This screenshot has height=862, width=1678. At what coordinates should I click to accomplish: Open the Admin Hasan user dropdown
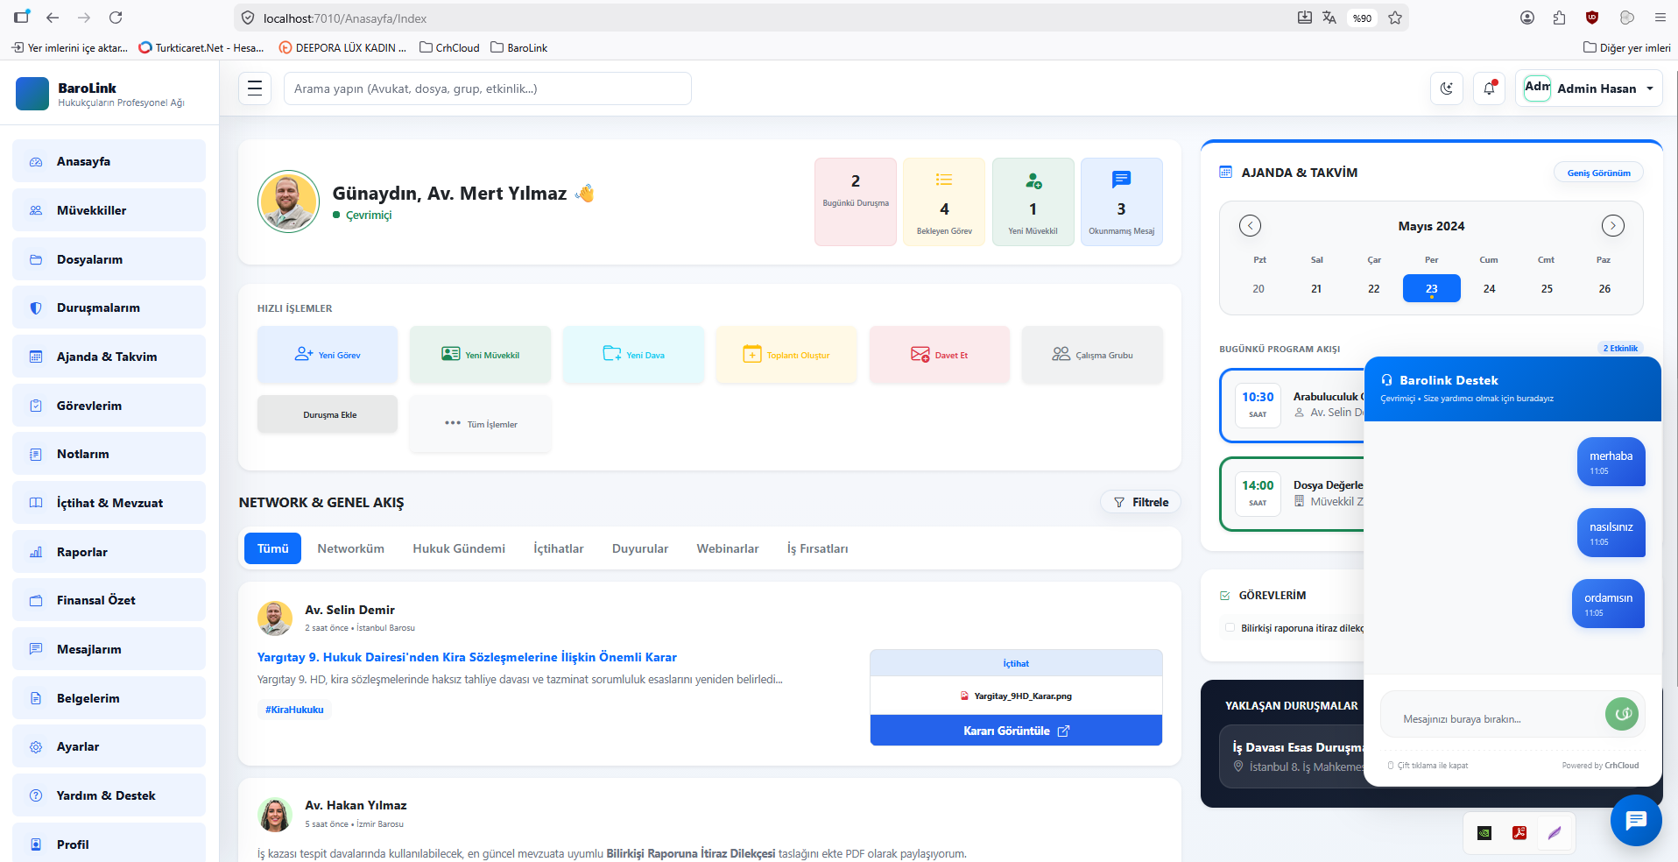click(1589, 88)
